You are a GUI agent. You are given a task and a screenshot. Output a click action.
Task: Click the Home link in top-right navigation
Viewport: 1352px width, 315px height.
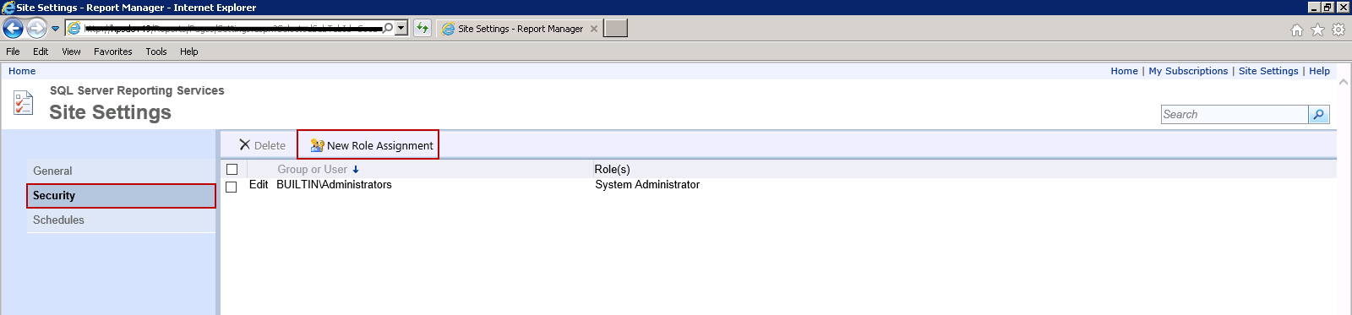(1124, 71)
